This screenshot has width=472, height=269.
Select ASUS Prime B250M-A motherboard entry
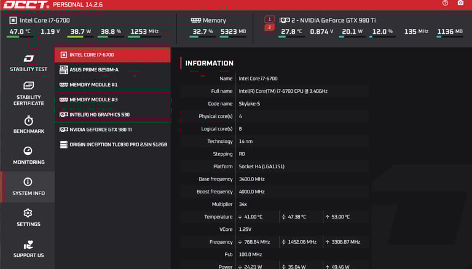click(112, 70)
